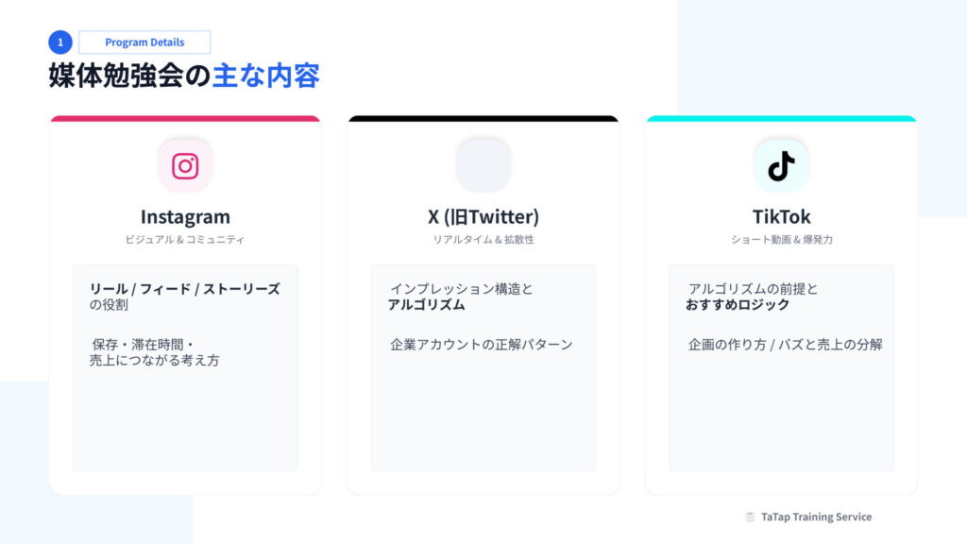Viewport: 967px width, 544px height.
Task: Click the TaTap Training Service text
Action: (816, 518)
